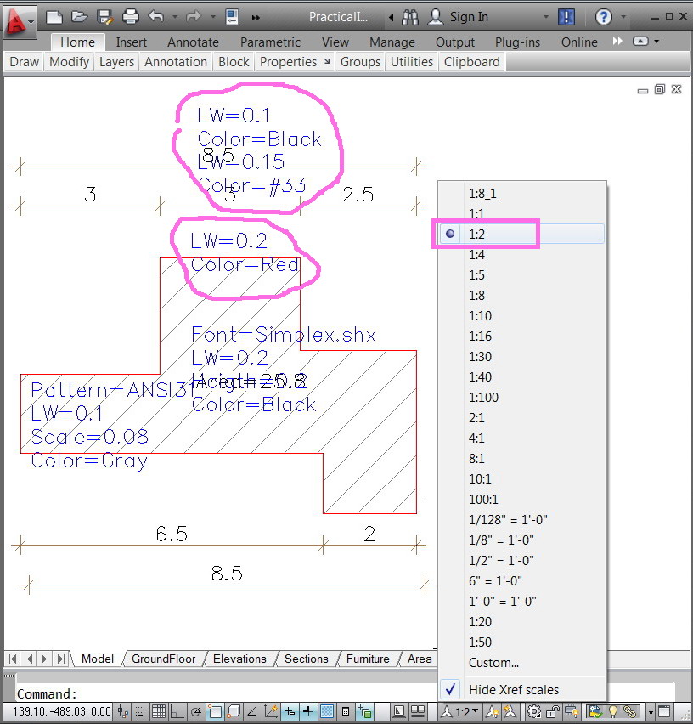The width and height of the screenshot is (693, 724).
Task: Jump to first layout tab arrow
Action: (x=13, y=659)
